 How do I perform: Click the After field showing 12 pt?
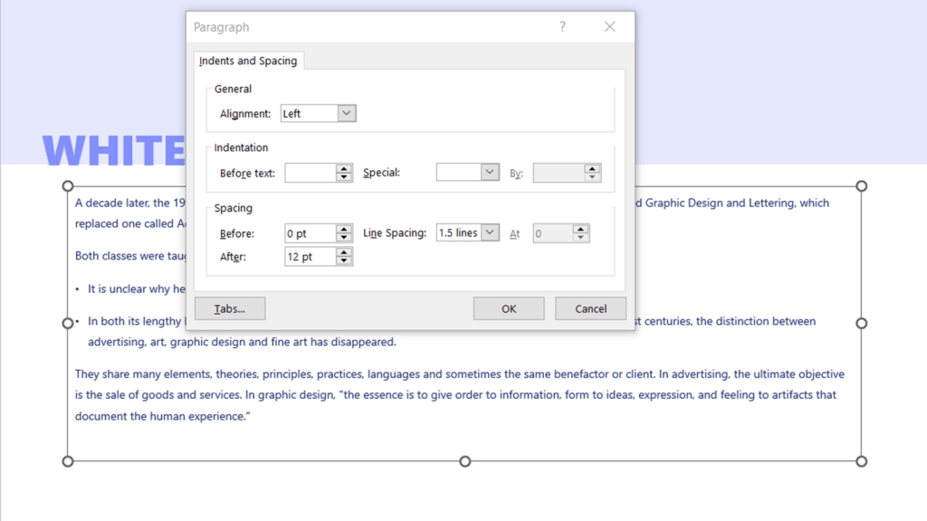310,257
